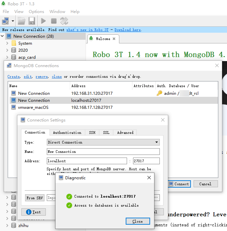Click the Address column header
This screenshot has width=227, height=231.
[101, 86]
